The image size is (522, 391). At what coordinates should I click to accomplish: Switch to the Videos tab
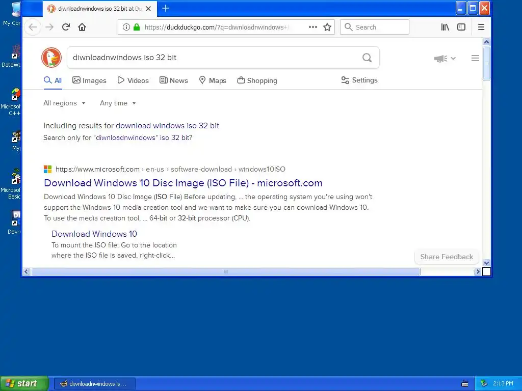133,80
